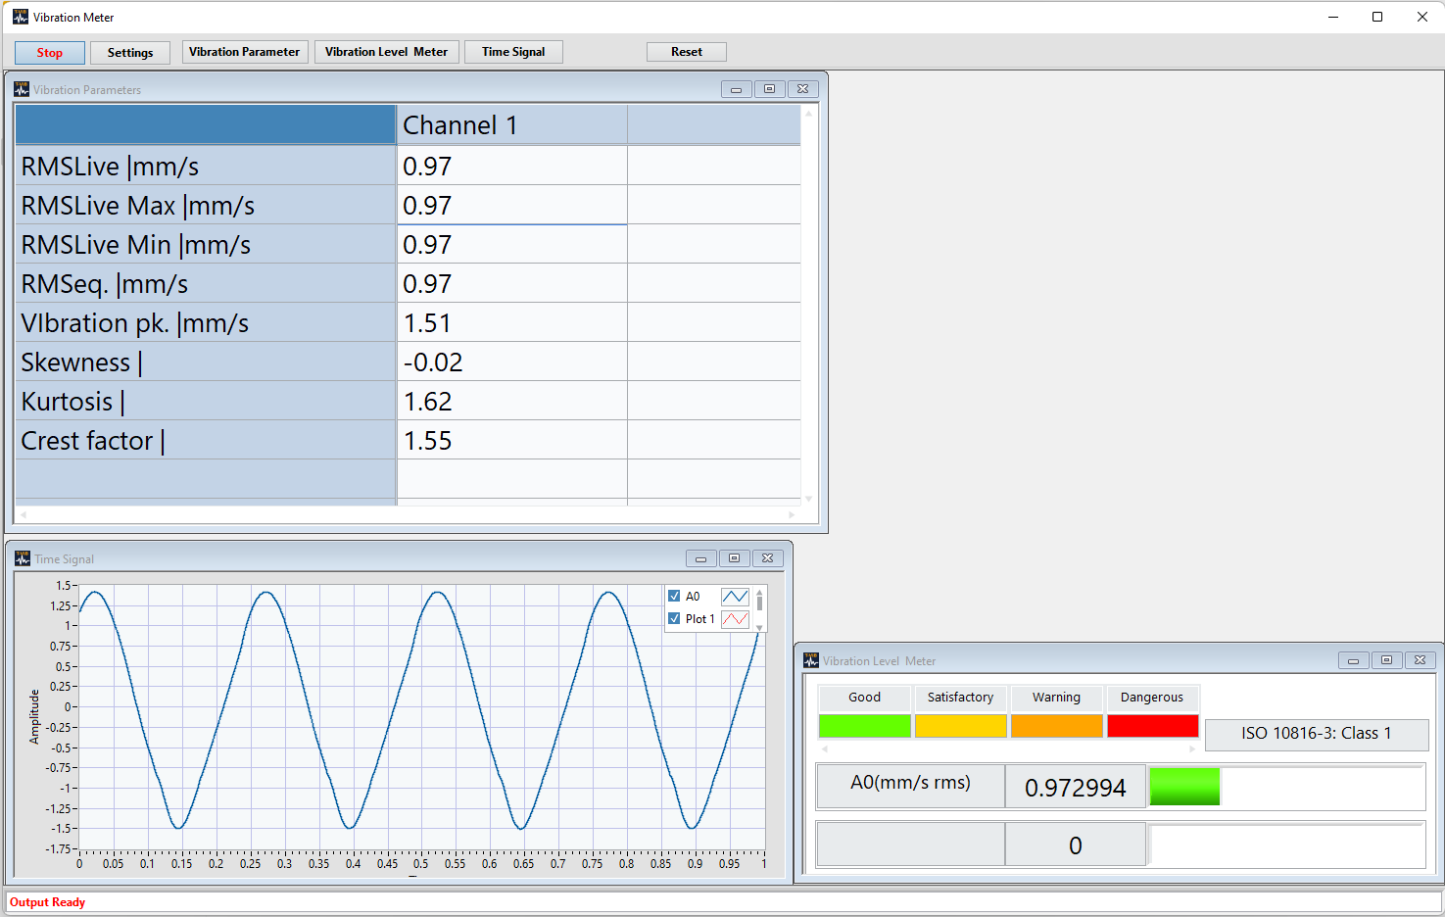Click the Good level header label

865,698
